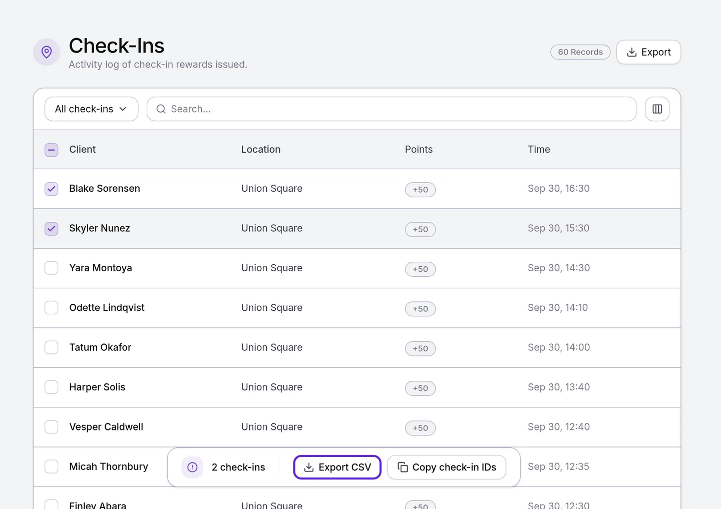Toggle the select-all header checkbox
Screen dimensions: 721x509
click(52, 150)
